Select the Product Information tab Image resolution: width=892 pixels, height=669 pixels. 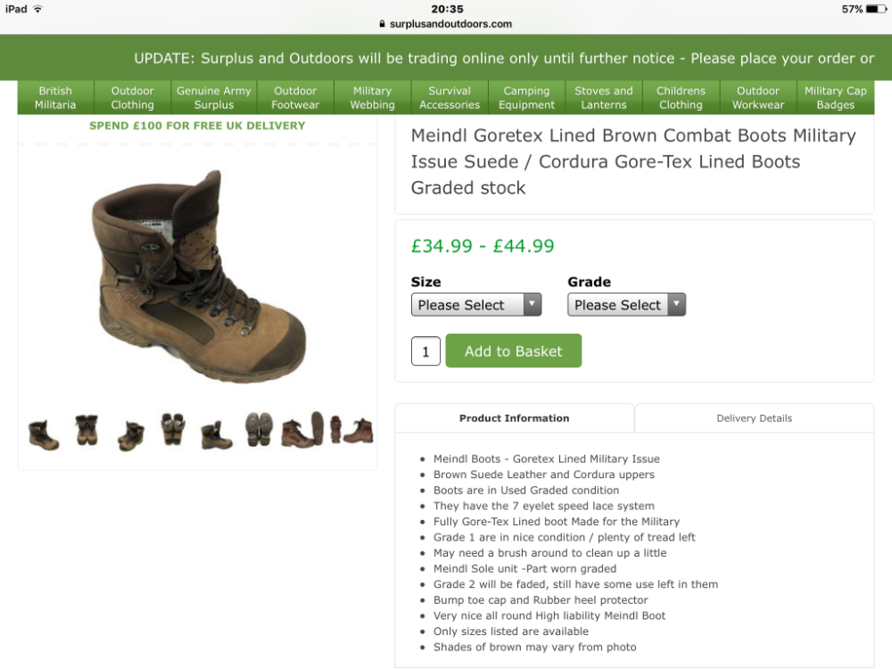tap(515, 418)
